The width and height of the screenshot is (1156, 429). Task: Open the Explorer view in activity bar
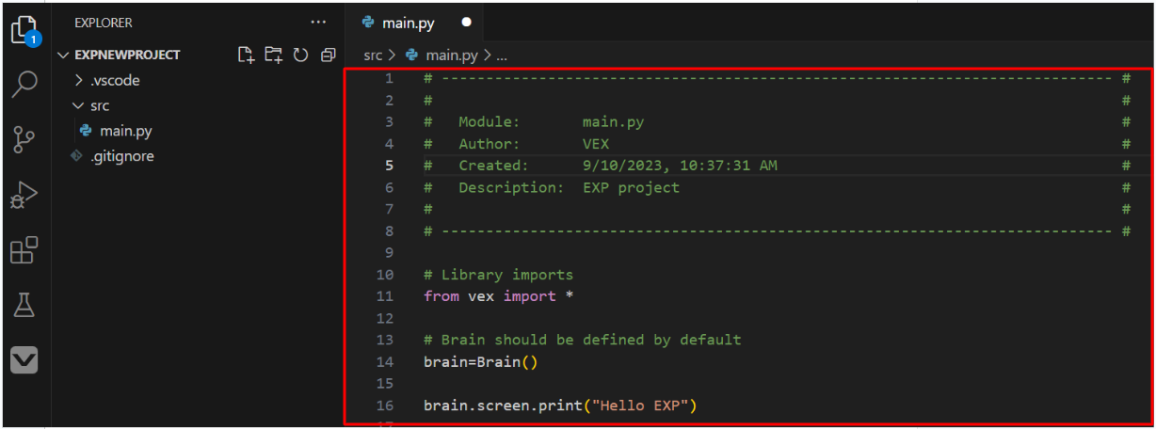[x=24, y=30]
